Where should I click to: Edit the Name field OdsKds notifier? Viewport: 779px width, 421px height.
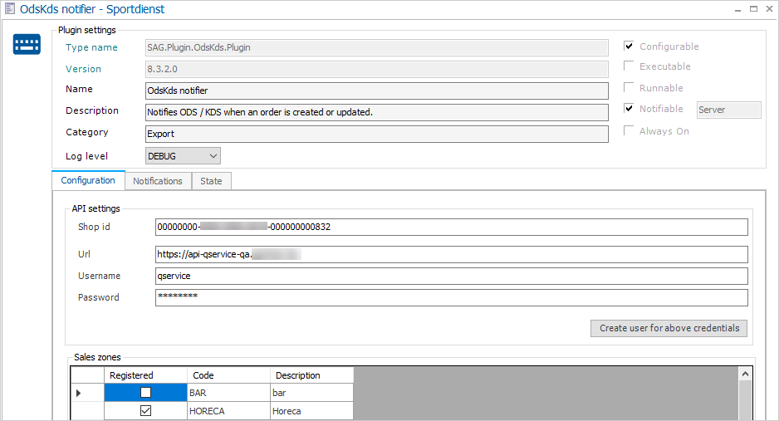pos(376,91)
